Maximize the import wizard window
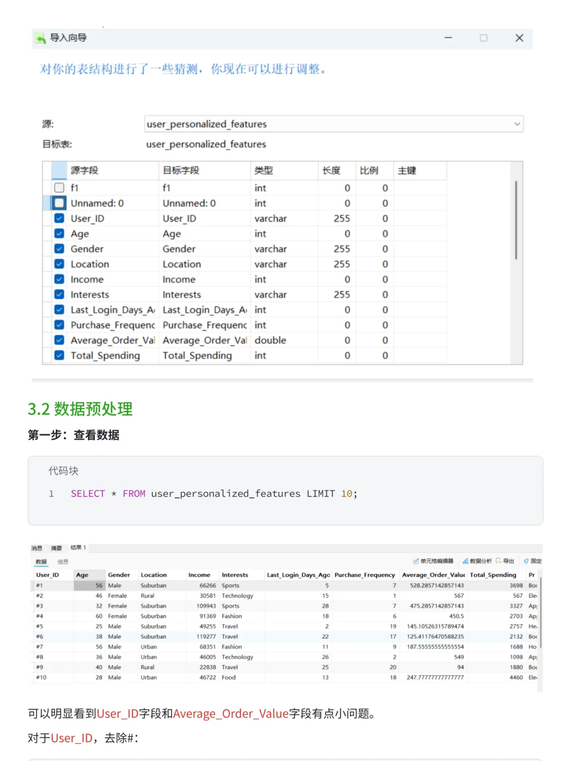The image size is (570, 761). click(483, 38)
